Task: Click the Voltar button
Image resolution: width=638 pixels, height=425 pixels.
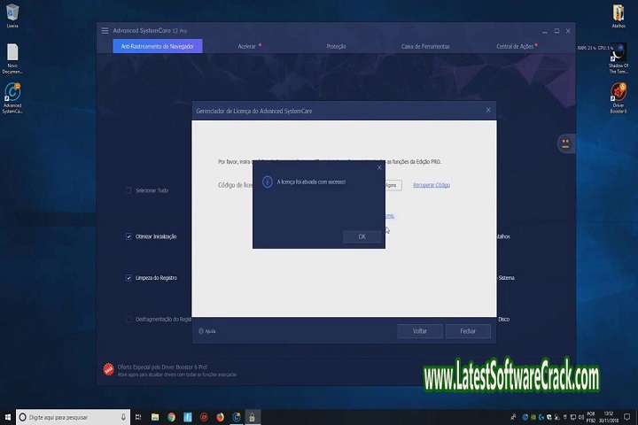Action: pos(420,331)
